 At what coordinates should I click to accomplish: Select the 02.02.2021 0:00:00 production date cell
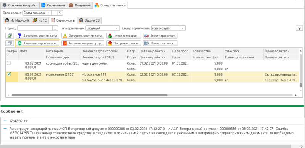tap(155, 74)
